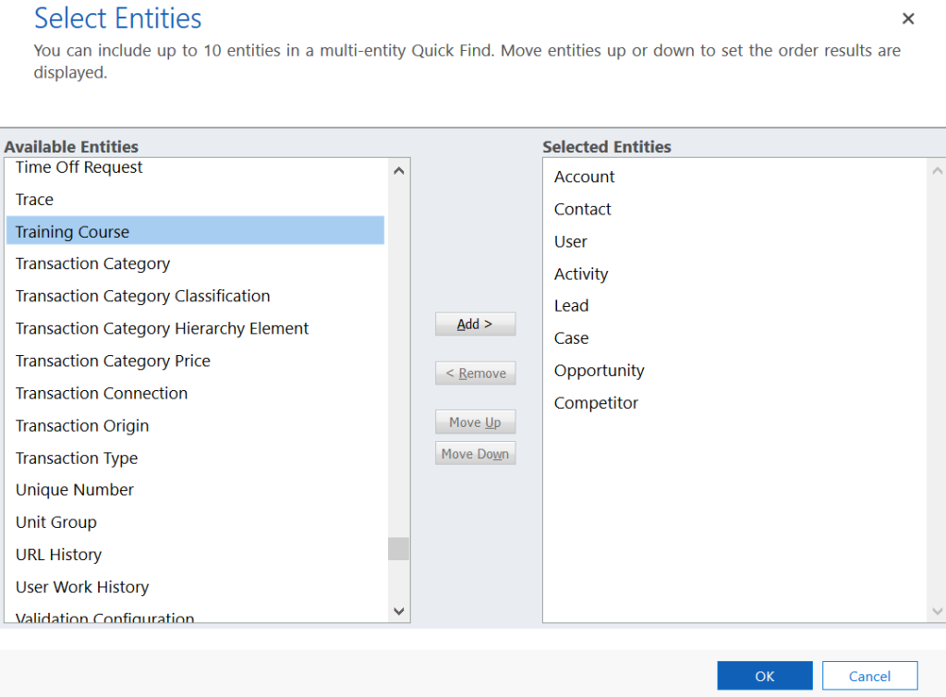Click the up scroll arrow of Available Entities

click(398, 170)
